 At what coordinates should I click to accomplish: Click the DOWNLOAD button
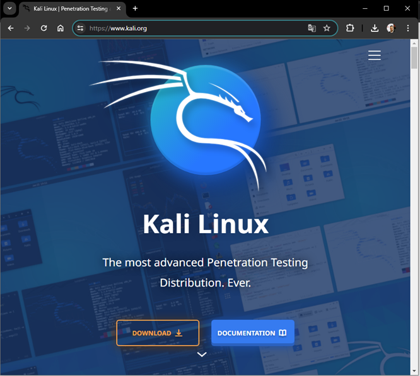(x=158, y=333)
